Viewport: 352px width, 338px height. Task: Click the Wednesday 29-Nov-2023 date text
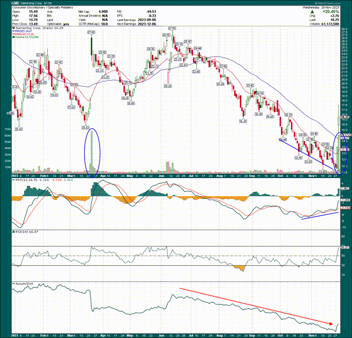tap(321, 7)
